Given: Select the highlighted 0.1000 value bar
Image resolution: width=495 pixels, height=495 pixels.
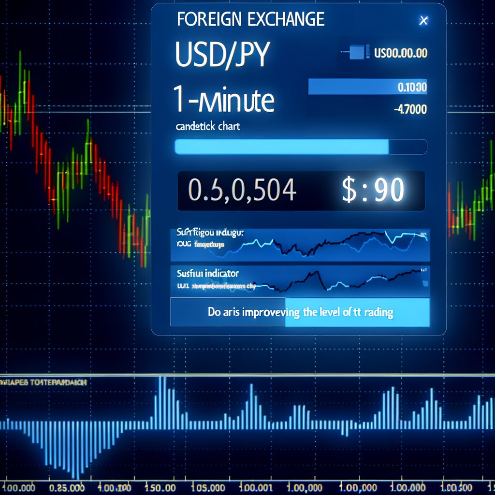Looking at the screenshot, I should 367,87.
